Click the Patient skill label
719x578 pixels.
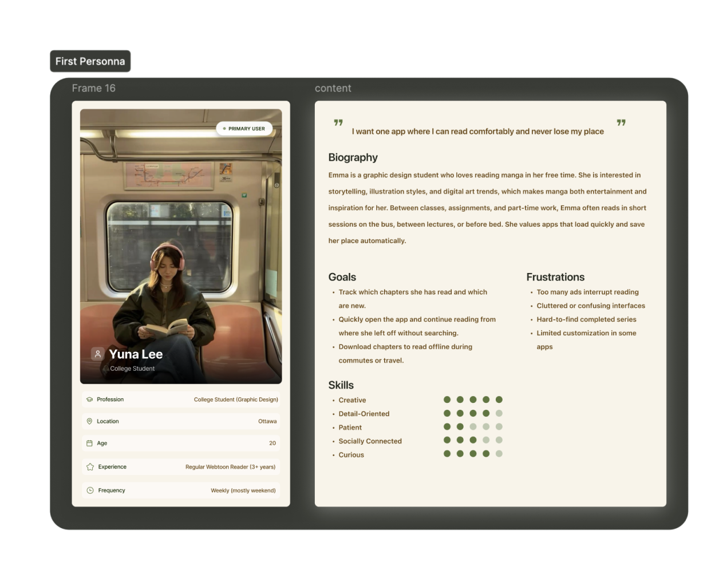coord(350,427)
